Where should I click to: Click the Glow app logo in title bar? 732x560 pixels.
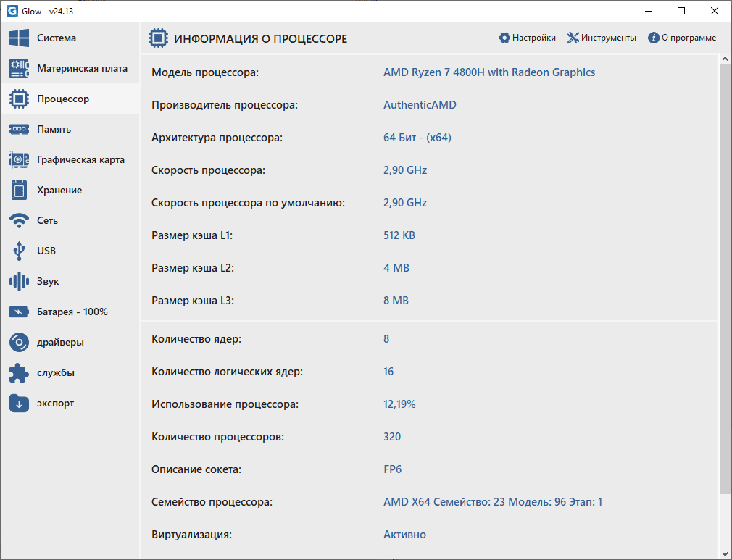11,11
